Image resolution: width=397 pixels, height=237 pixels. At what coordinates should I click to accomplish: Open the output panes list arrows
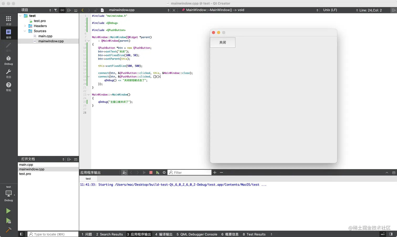271,234
